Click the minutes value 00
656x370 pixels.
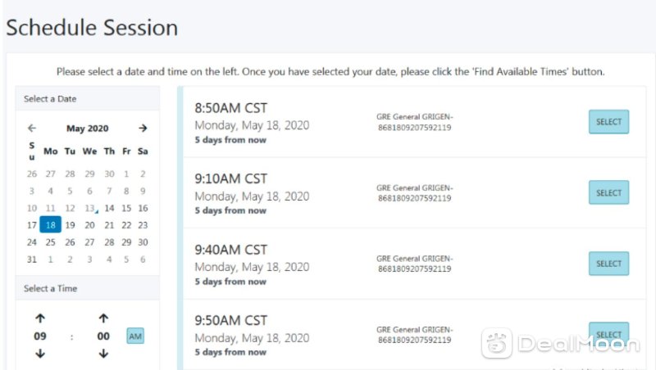pos(103,336)
